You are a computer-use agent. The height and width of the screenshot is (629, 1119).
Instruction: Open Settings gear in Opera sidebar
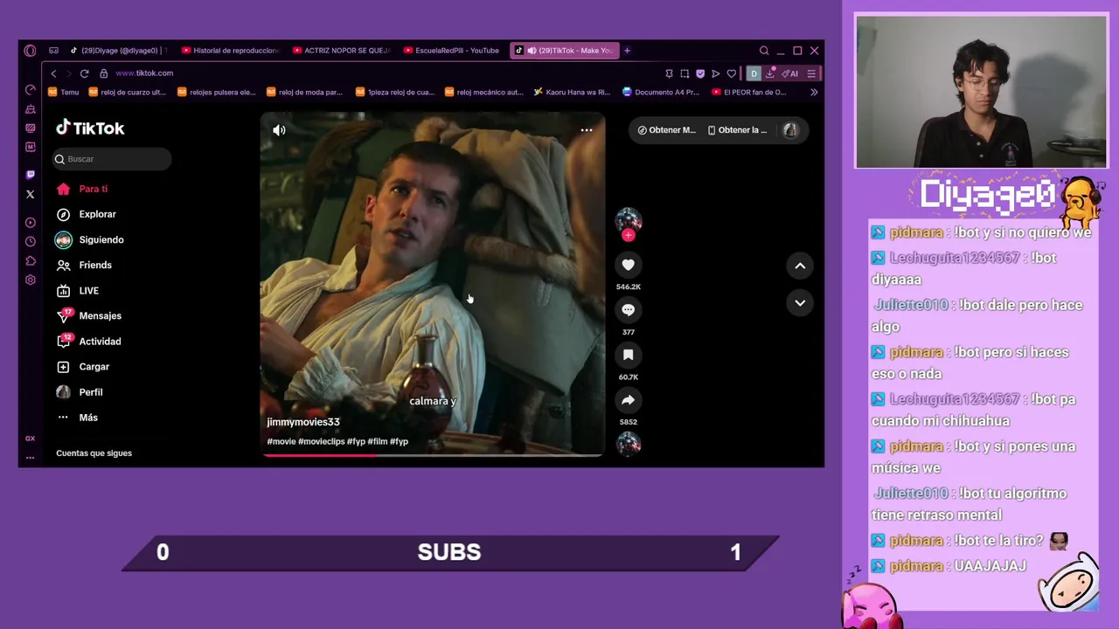point(30,280)
